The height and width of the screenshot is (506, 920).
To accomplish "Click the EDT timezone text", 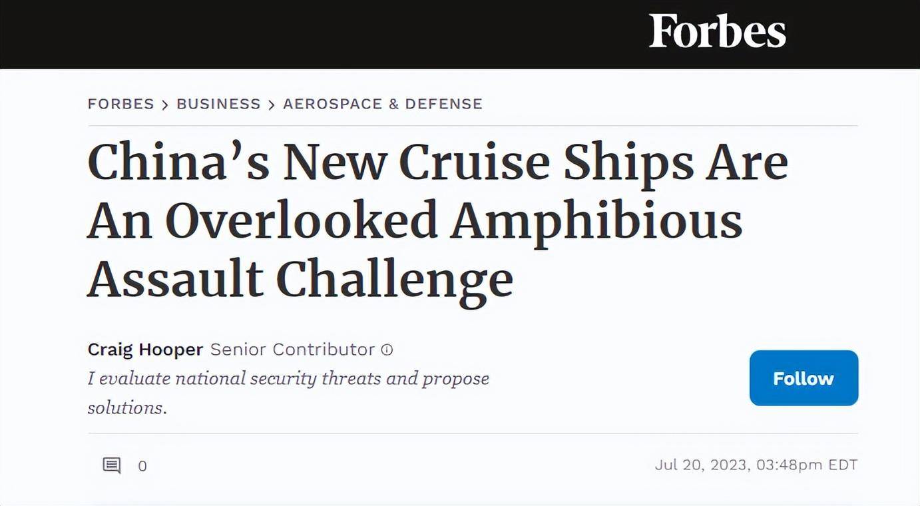I will 843,465.
